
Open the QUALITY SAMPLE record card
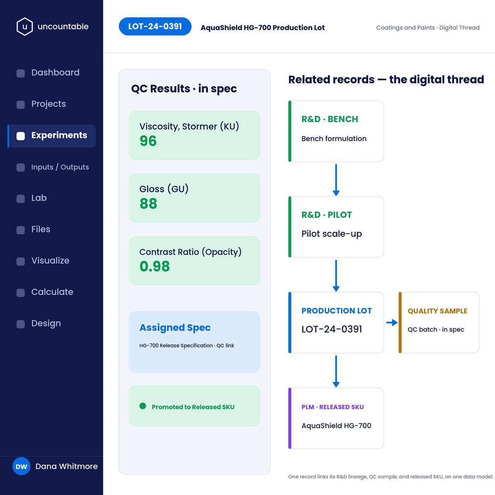pyautogui.click(x=439, y=323)
